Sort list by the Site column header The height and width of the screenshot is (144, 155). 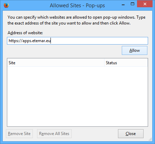coord(56,63)
